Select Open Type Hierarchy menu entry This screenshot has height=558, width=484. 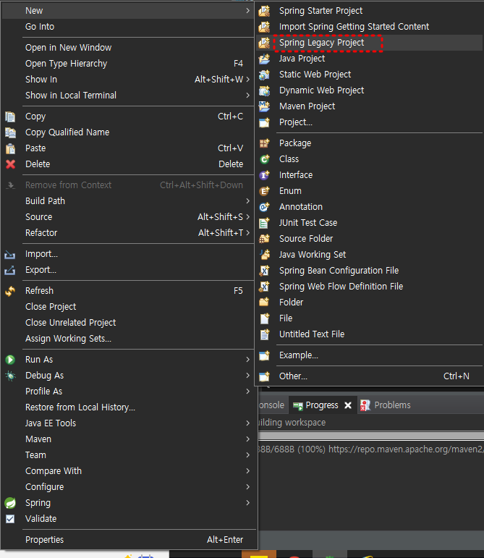[x=128, y=64]
